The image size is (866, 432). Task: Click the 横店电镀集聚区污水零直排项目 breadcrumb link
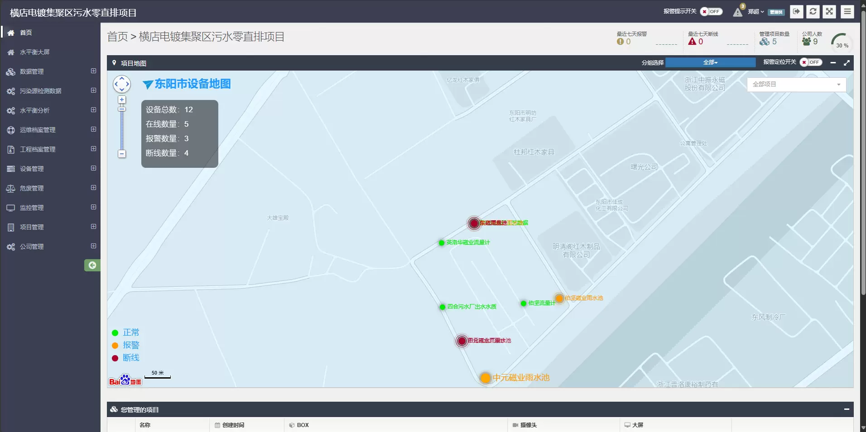click(x=211, y=37)
